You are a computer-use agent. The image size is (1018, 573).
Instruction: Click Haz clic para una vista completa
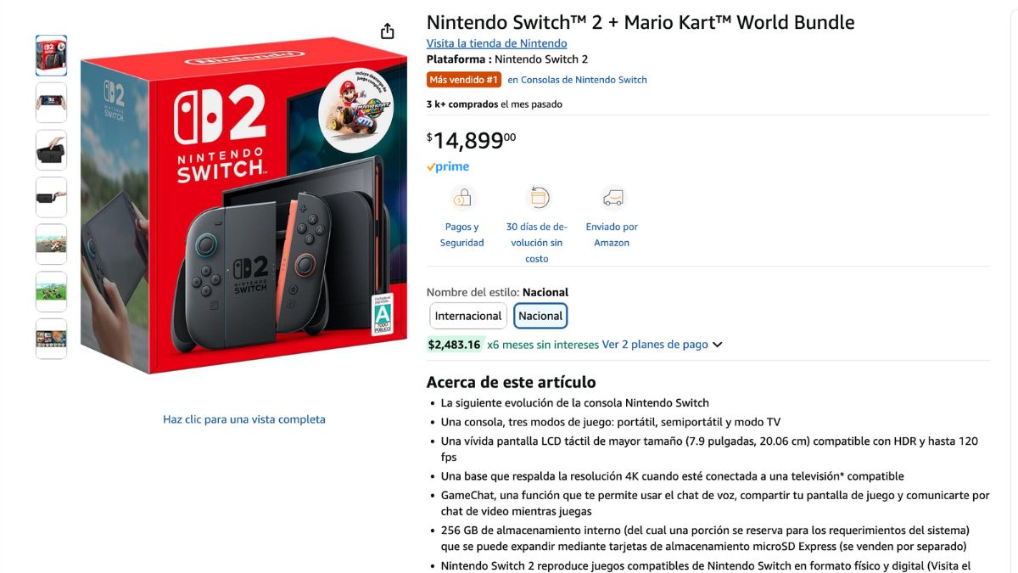click(244, 419)
